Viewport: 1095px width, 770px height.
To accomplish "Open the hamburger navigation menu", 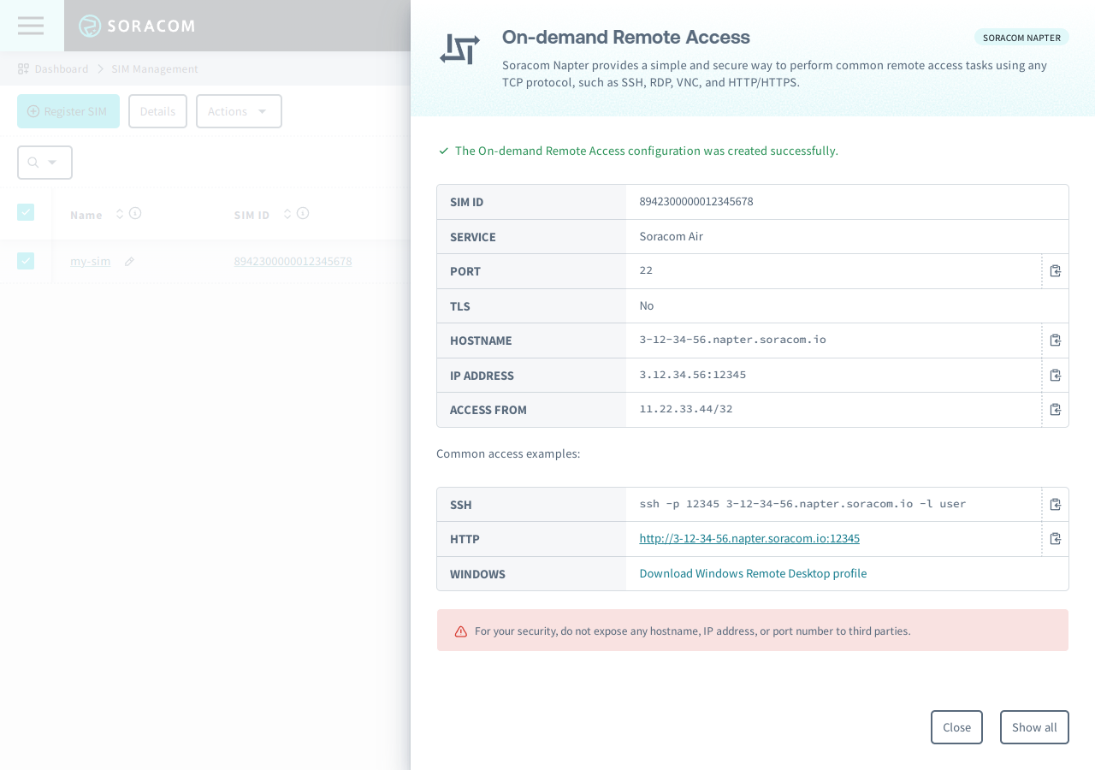I will [31, 26].
